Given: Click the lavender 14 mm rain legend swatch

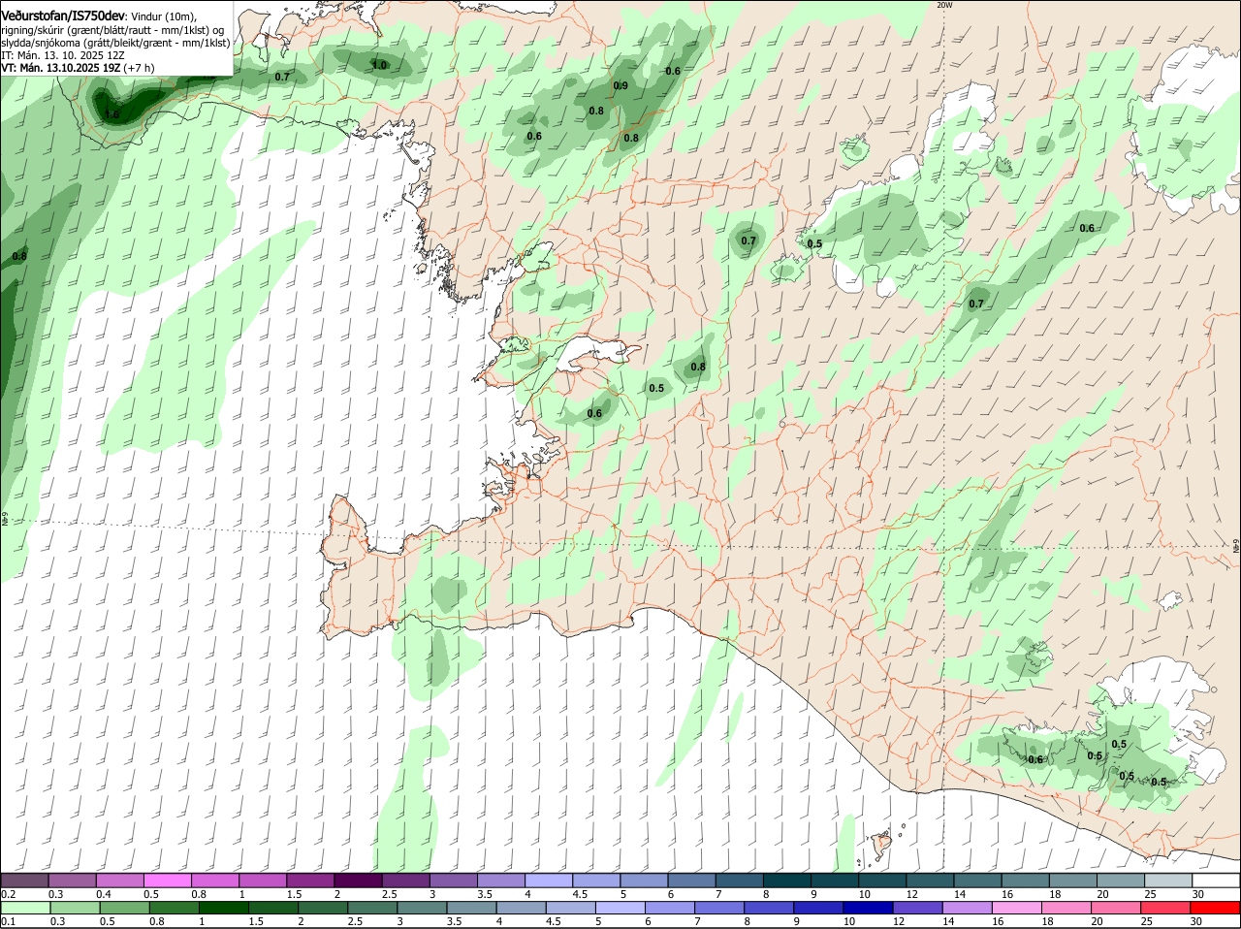Looking at the screenshot, I should coord(968,908).
